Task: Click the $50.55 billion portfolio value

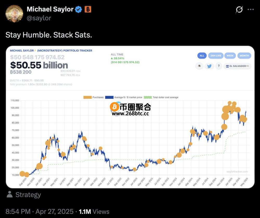Action: 39,65
